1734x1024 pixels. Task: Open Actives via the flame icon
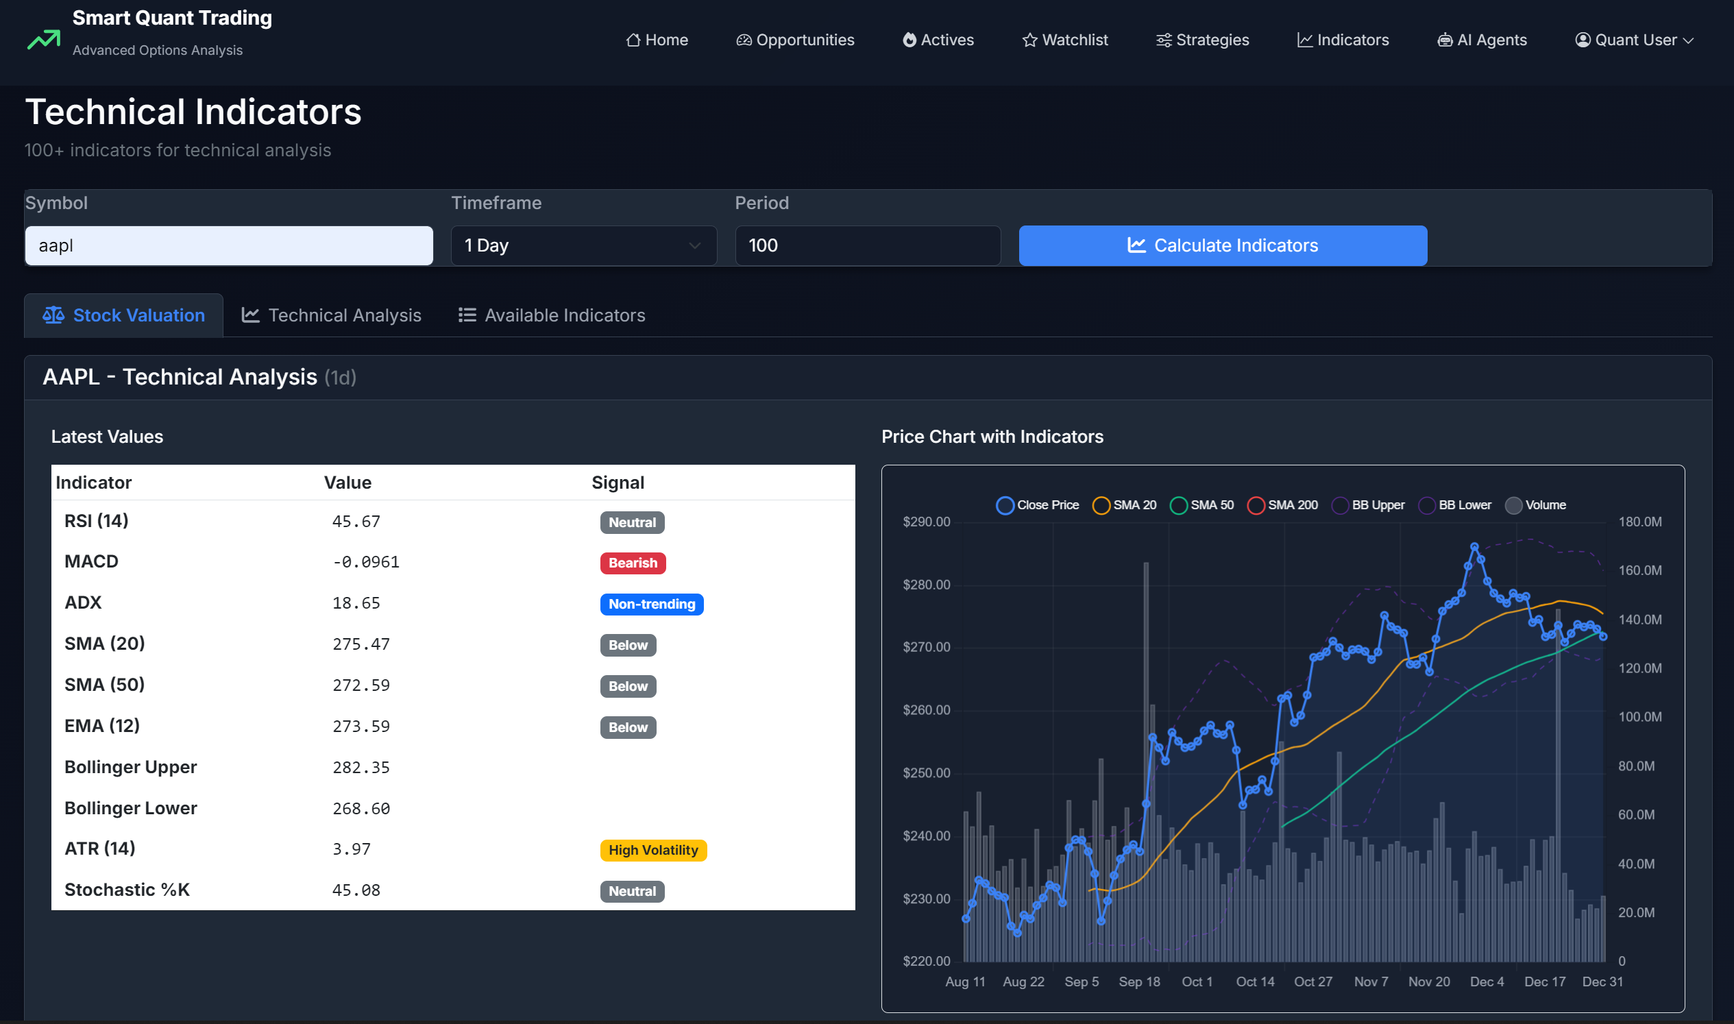tap(909, 40)
